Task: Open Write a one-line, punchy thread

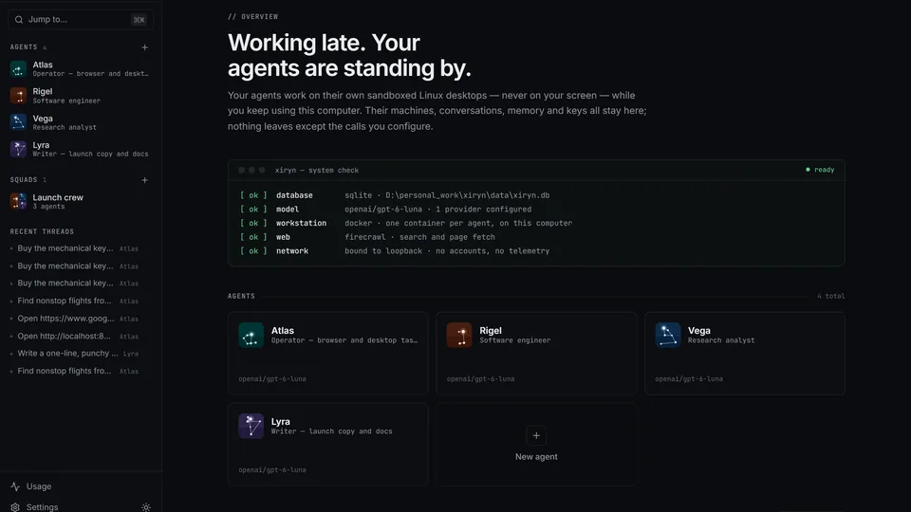Action: point(76,354)
